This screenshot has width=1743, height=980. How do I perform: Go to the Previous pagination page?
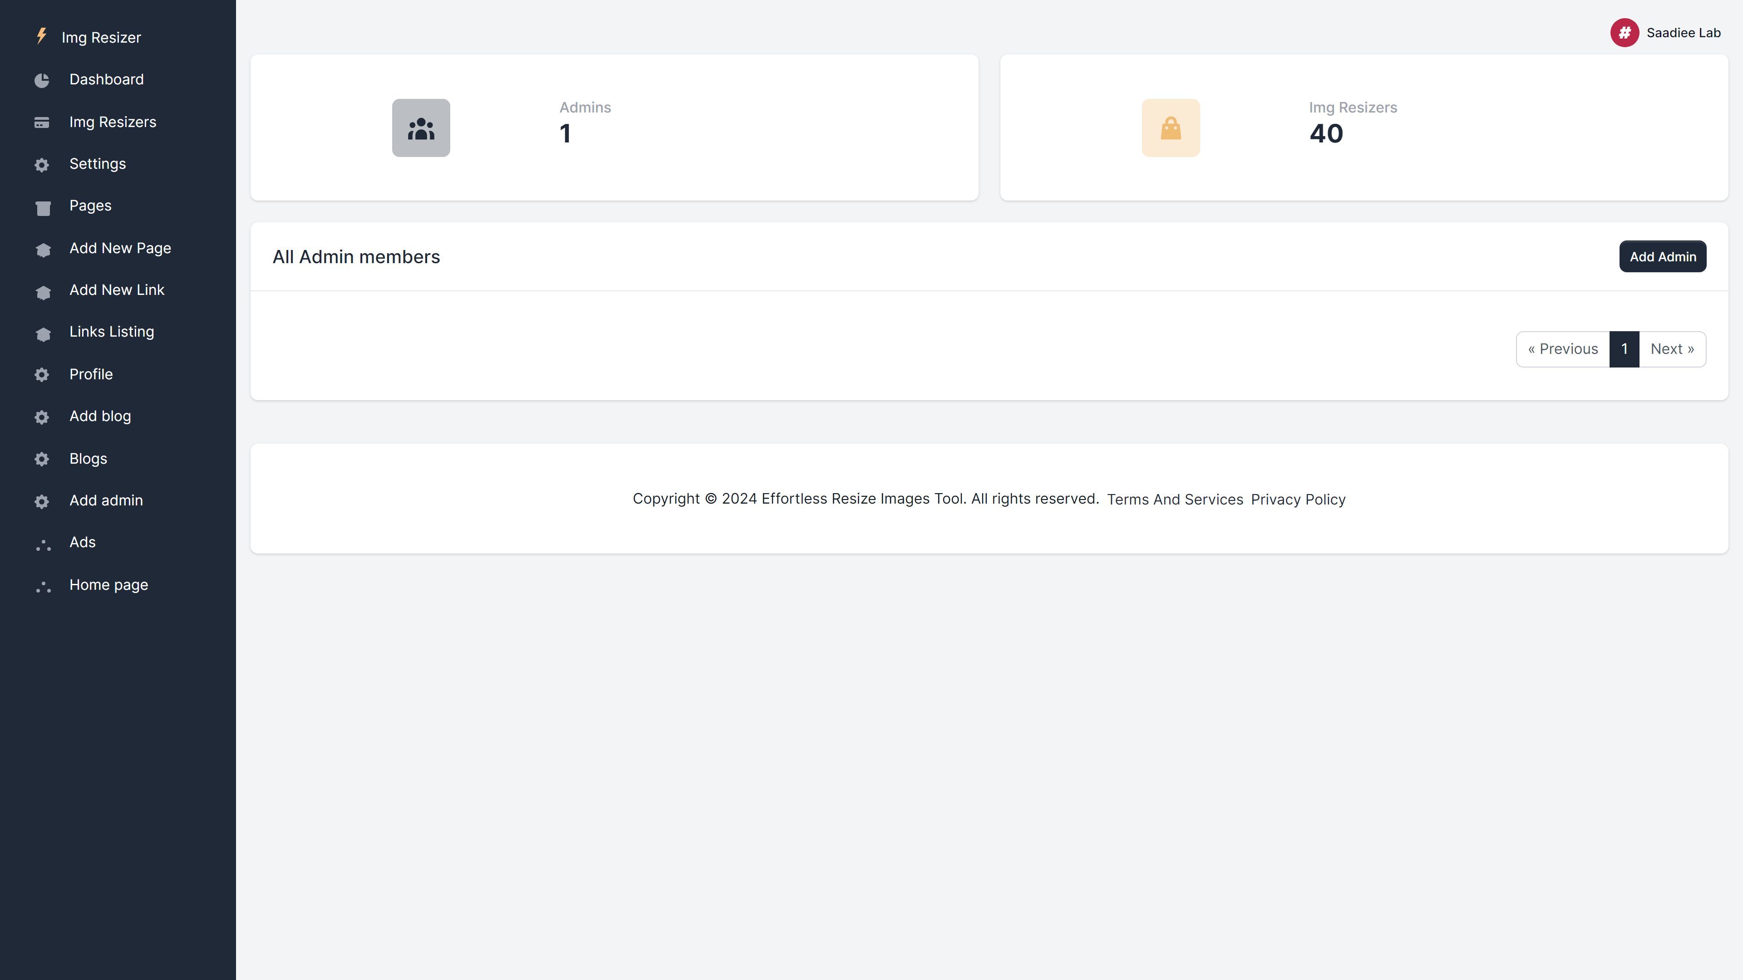(1562, 349)
